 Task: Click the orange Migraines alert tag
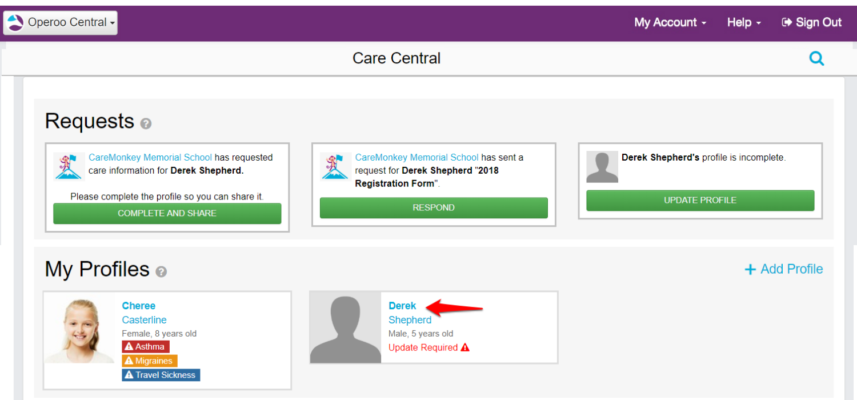pos(150,361)
